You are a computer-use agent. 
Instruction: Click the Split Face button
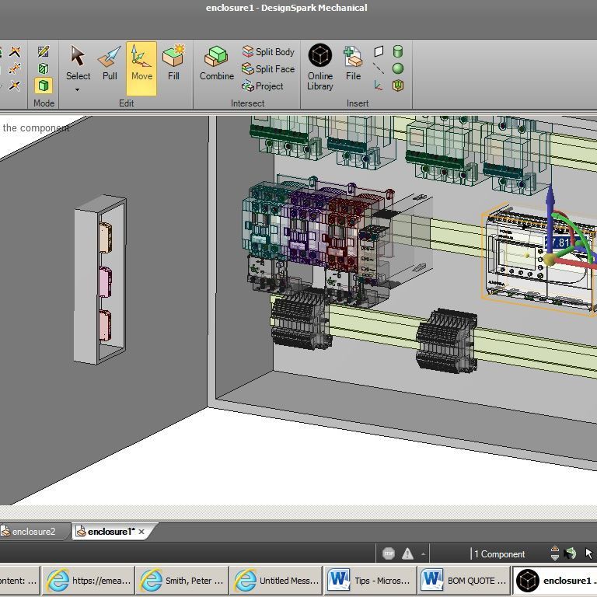point(268,69)
